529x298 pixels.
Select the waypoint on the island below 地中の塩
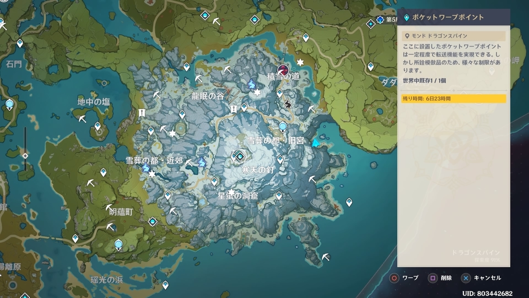(97, 126)
